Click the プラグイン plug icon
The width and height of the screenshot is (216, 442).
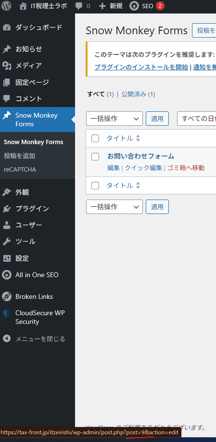point(6,209)
